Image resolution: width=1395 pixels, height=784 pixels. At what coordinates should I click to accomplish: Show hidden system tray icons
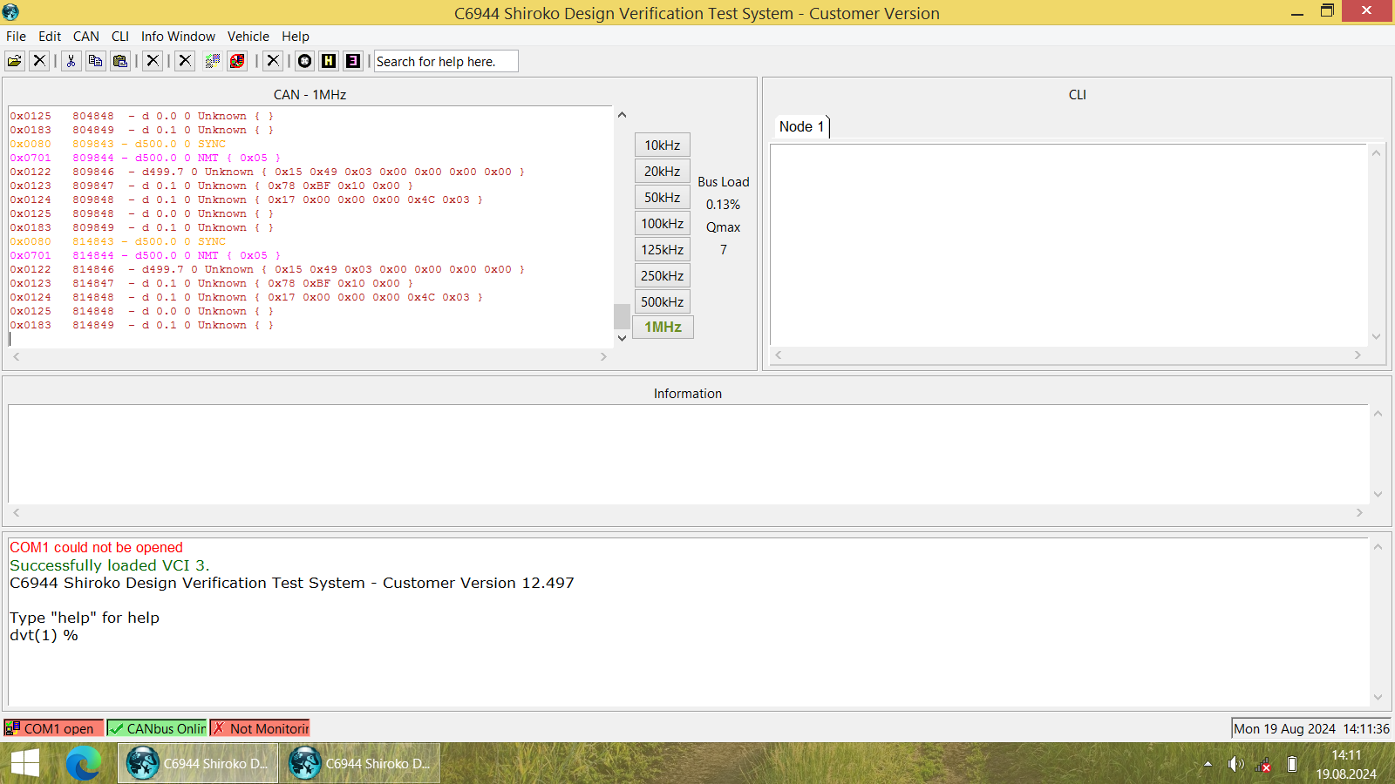(x=1208, y=764)
